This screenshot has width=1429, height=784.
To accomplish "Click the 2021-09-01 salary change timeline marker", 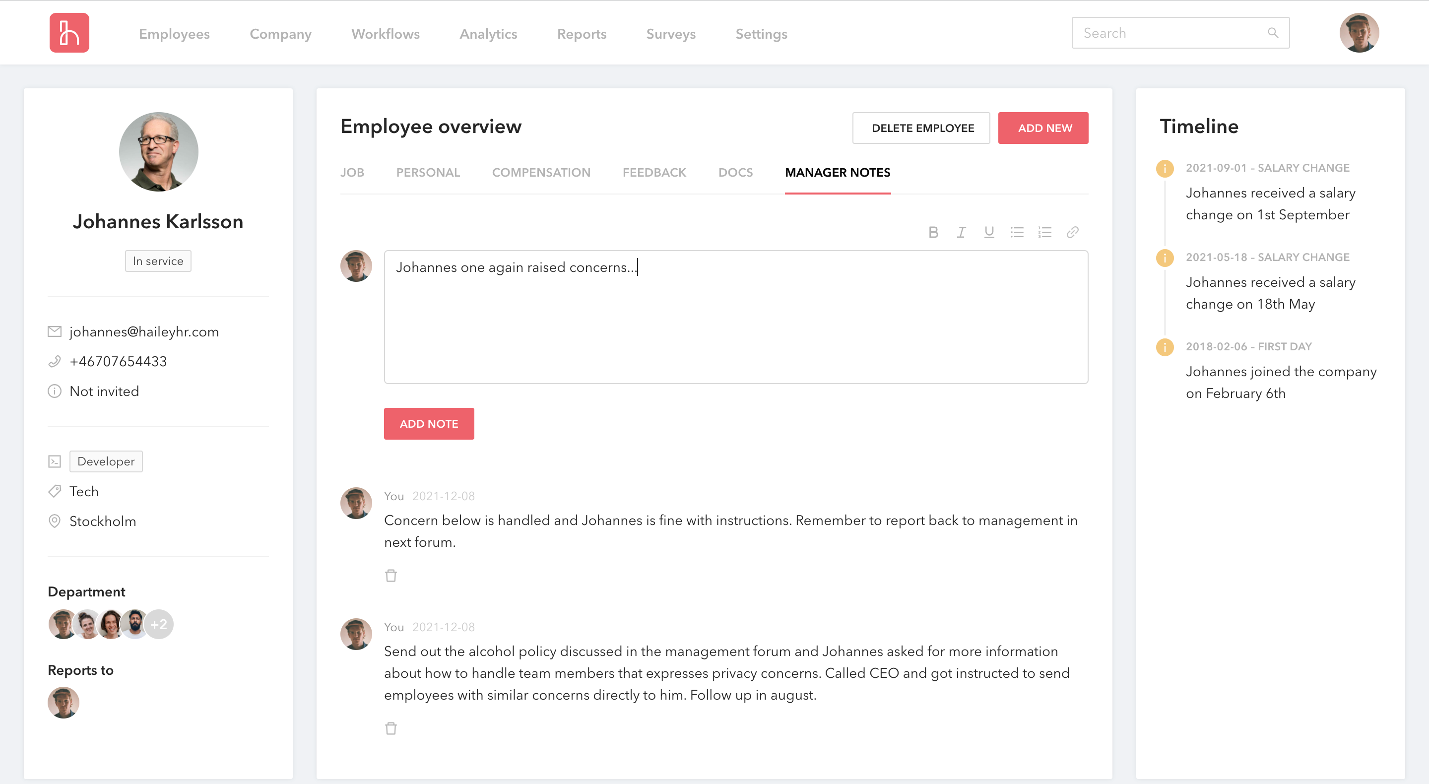I will (1165, 169).
